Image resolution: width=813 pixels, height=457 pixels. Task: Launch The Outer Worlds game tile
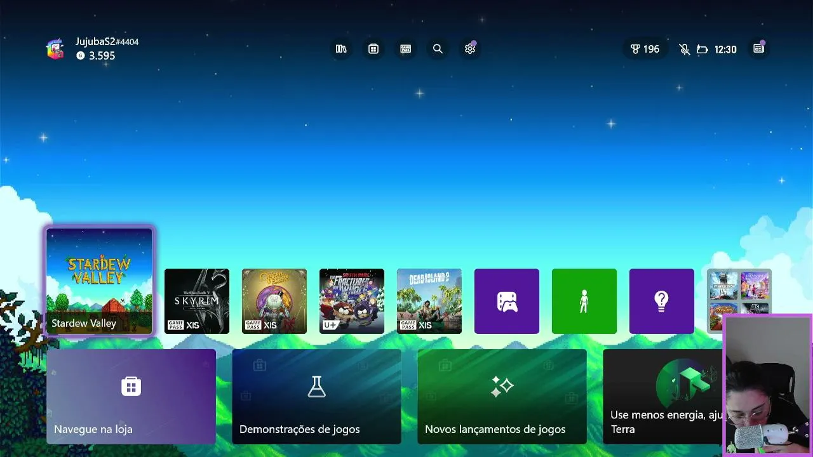click(274, 301)
